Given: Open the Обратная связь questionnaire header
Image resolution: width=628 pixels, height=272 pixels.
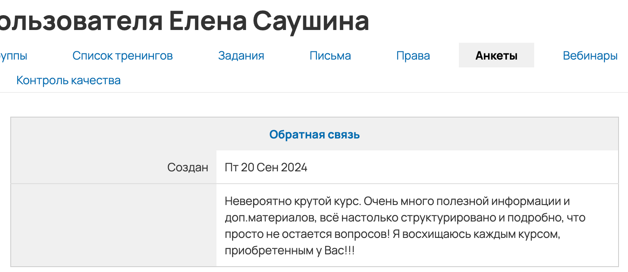Looking at the screenshot, I should point(315,134).
